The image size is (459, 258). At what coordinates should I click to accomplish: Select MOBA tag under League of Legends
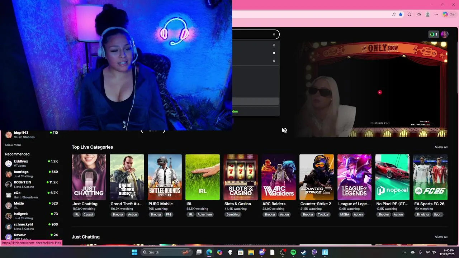(x=345, y=215)
